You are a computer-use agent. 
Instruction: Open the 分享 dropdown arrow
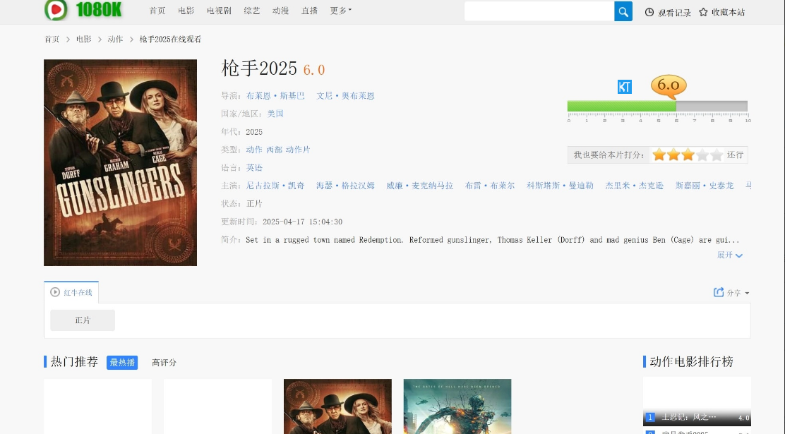click(x=747, y=293)
